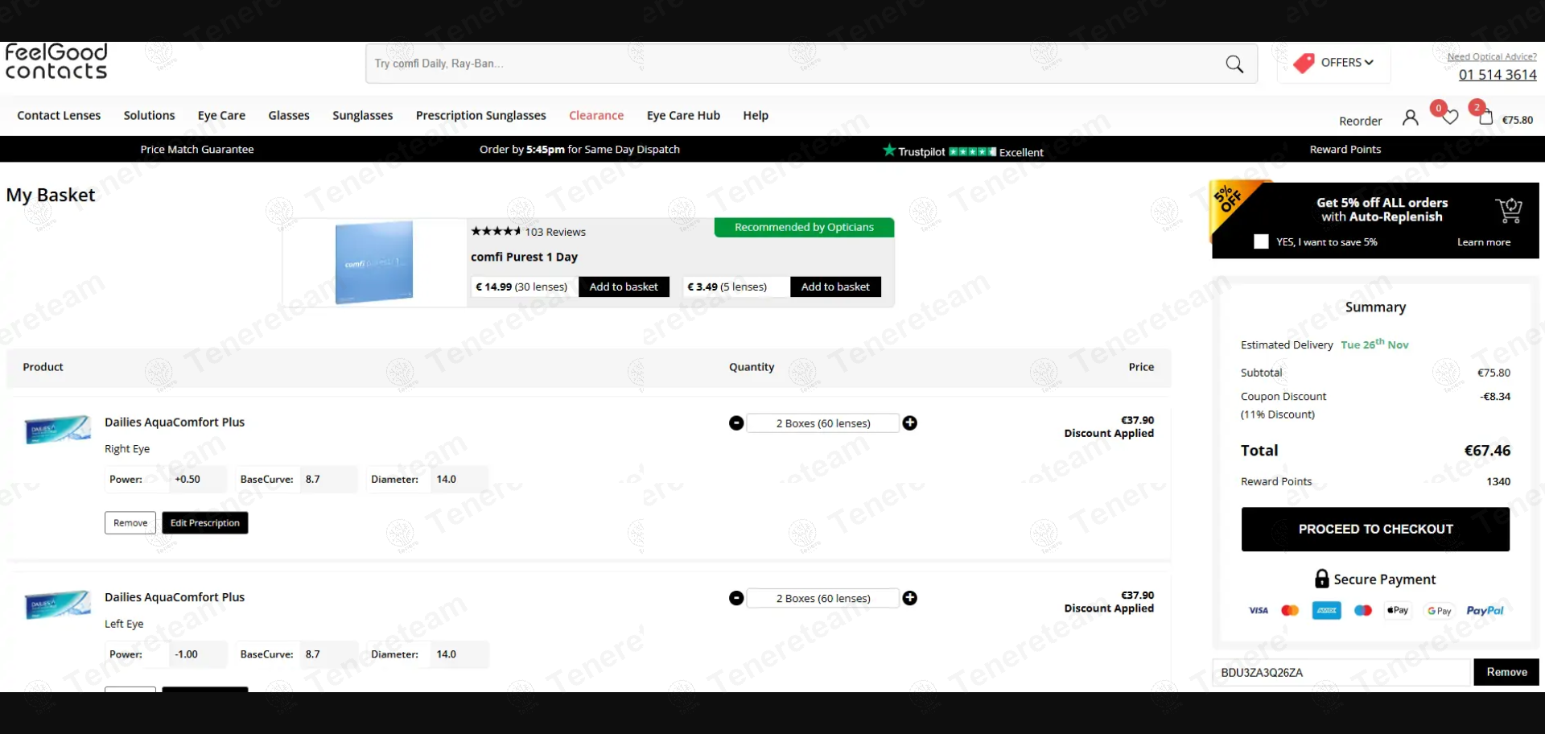Click Right Eye Dailies product thumbnail
The height and width of the screenshot is (734, 1545).
(57, 429)
